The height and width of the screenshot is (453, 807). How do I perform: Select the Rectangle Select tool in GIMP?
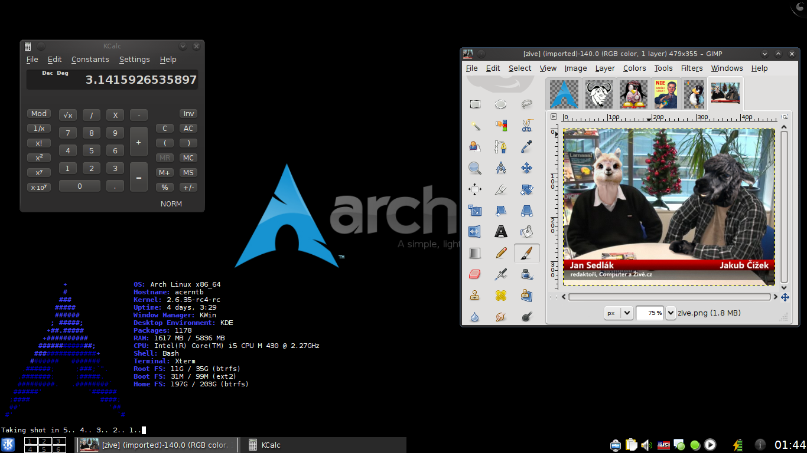click(x=475, y=104)
